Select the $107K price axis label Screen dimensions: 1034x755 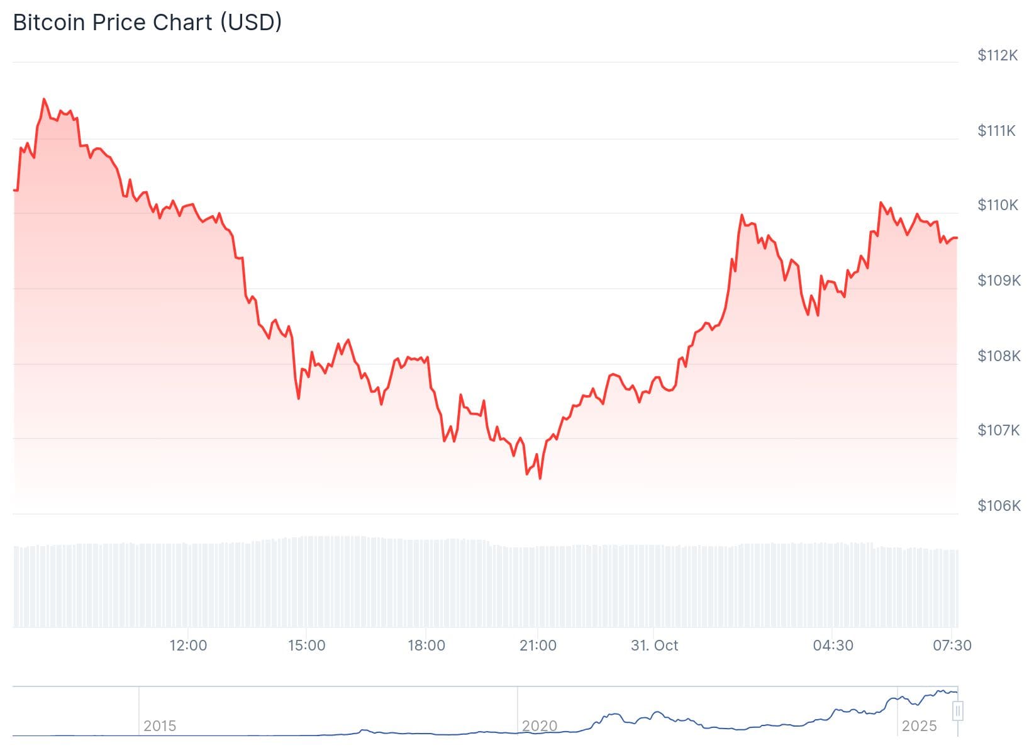(998, 430)
